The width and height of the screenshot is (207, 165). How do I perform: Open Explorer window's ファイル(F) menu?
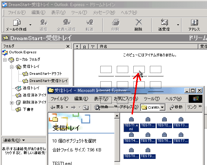(x=60, y=99)
